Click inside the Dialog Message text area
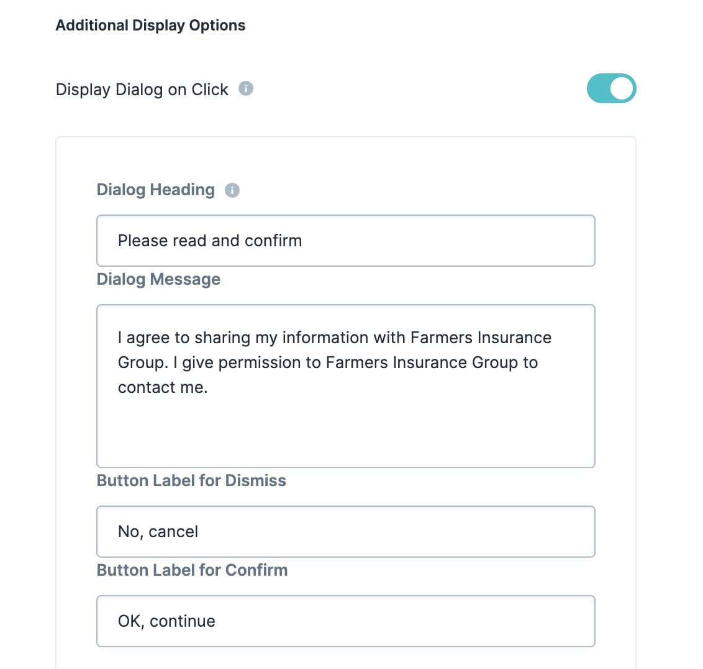 (x=346, y=386)
